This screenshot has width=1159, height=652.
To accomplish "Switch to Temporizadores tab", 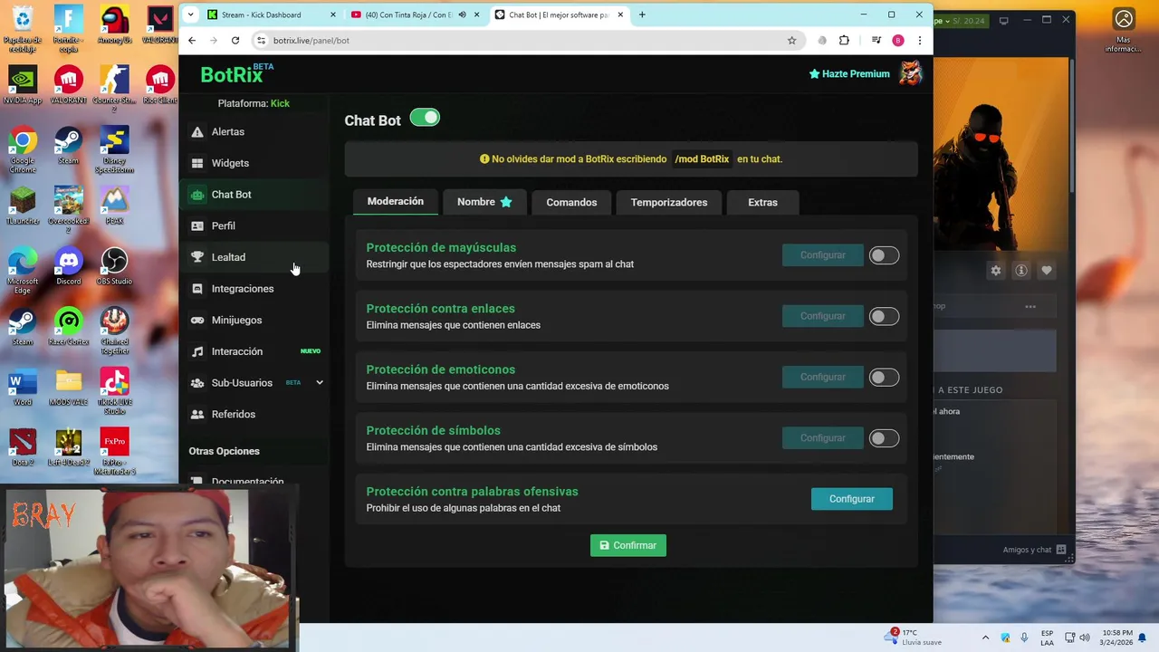I will 668,202.
